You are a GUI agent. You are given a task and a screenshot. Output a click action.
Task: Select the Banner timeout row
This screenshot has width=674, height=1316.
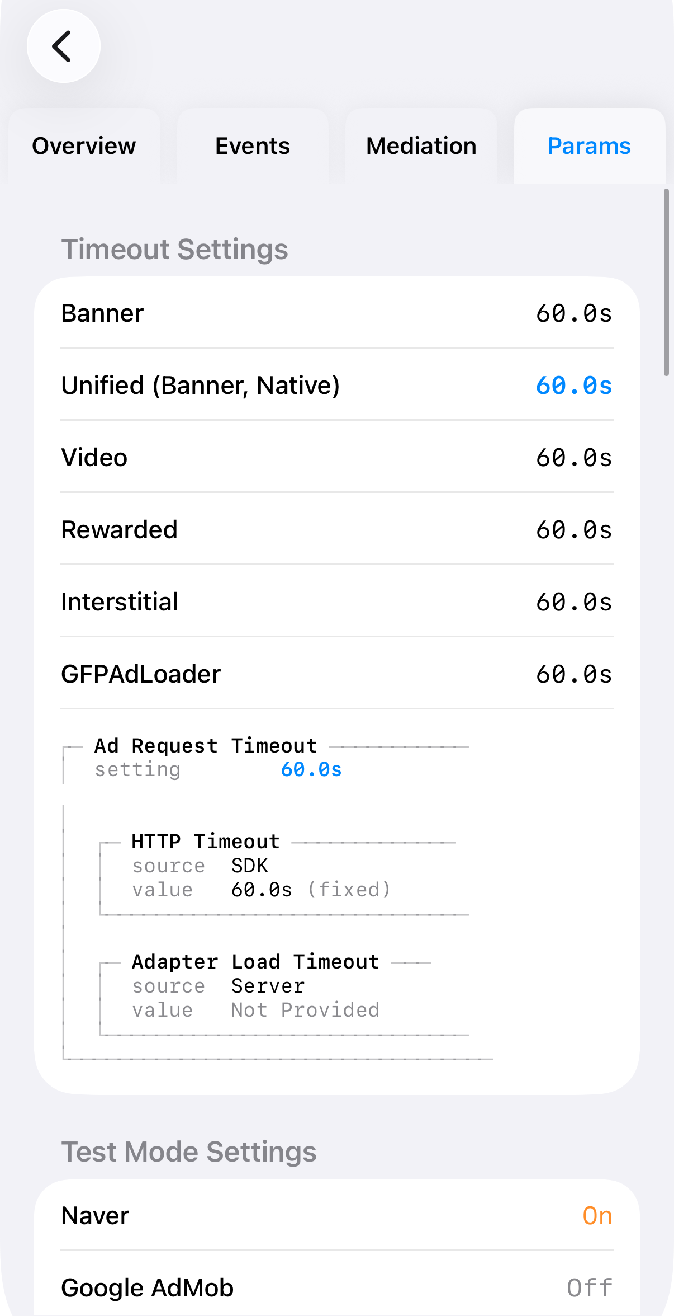coord(336,313)
